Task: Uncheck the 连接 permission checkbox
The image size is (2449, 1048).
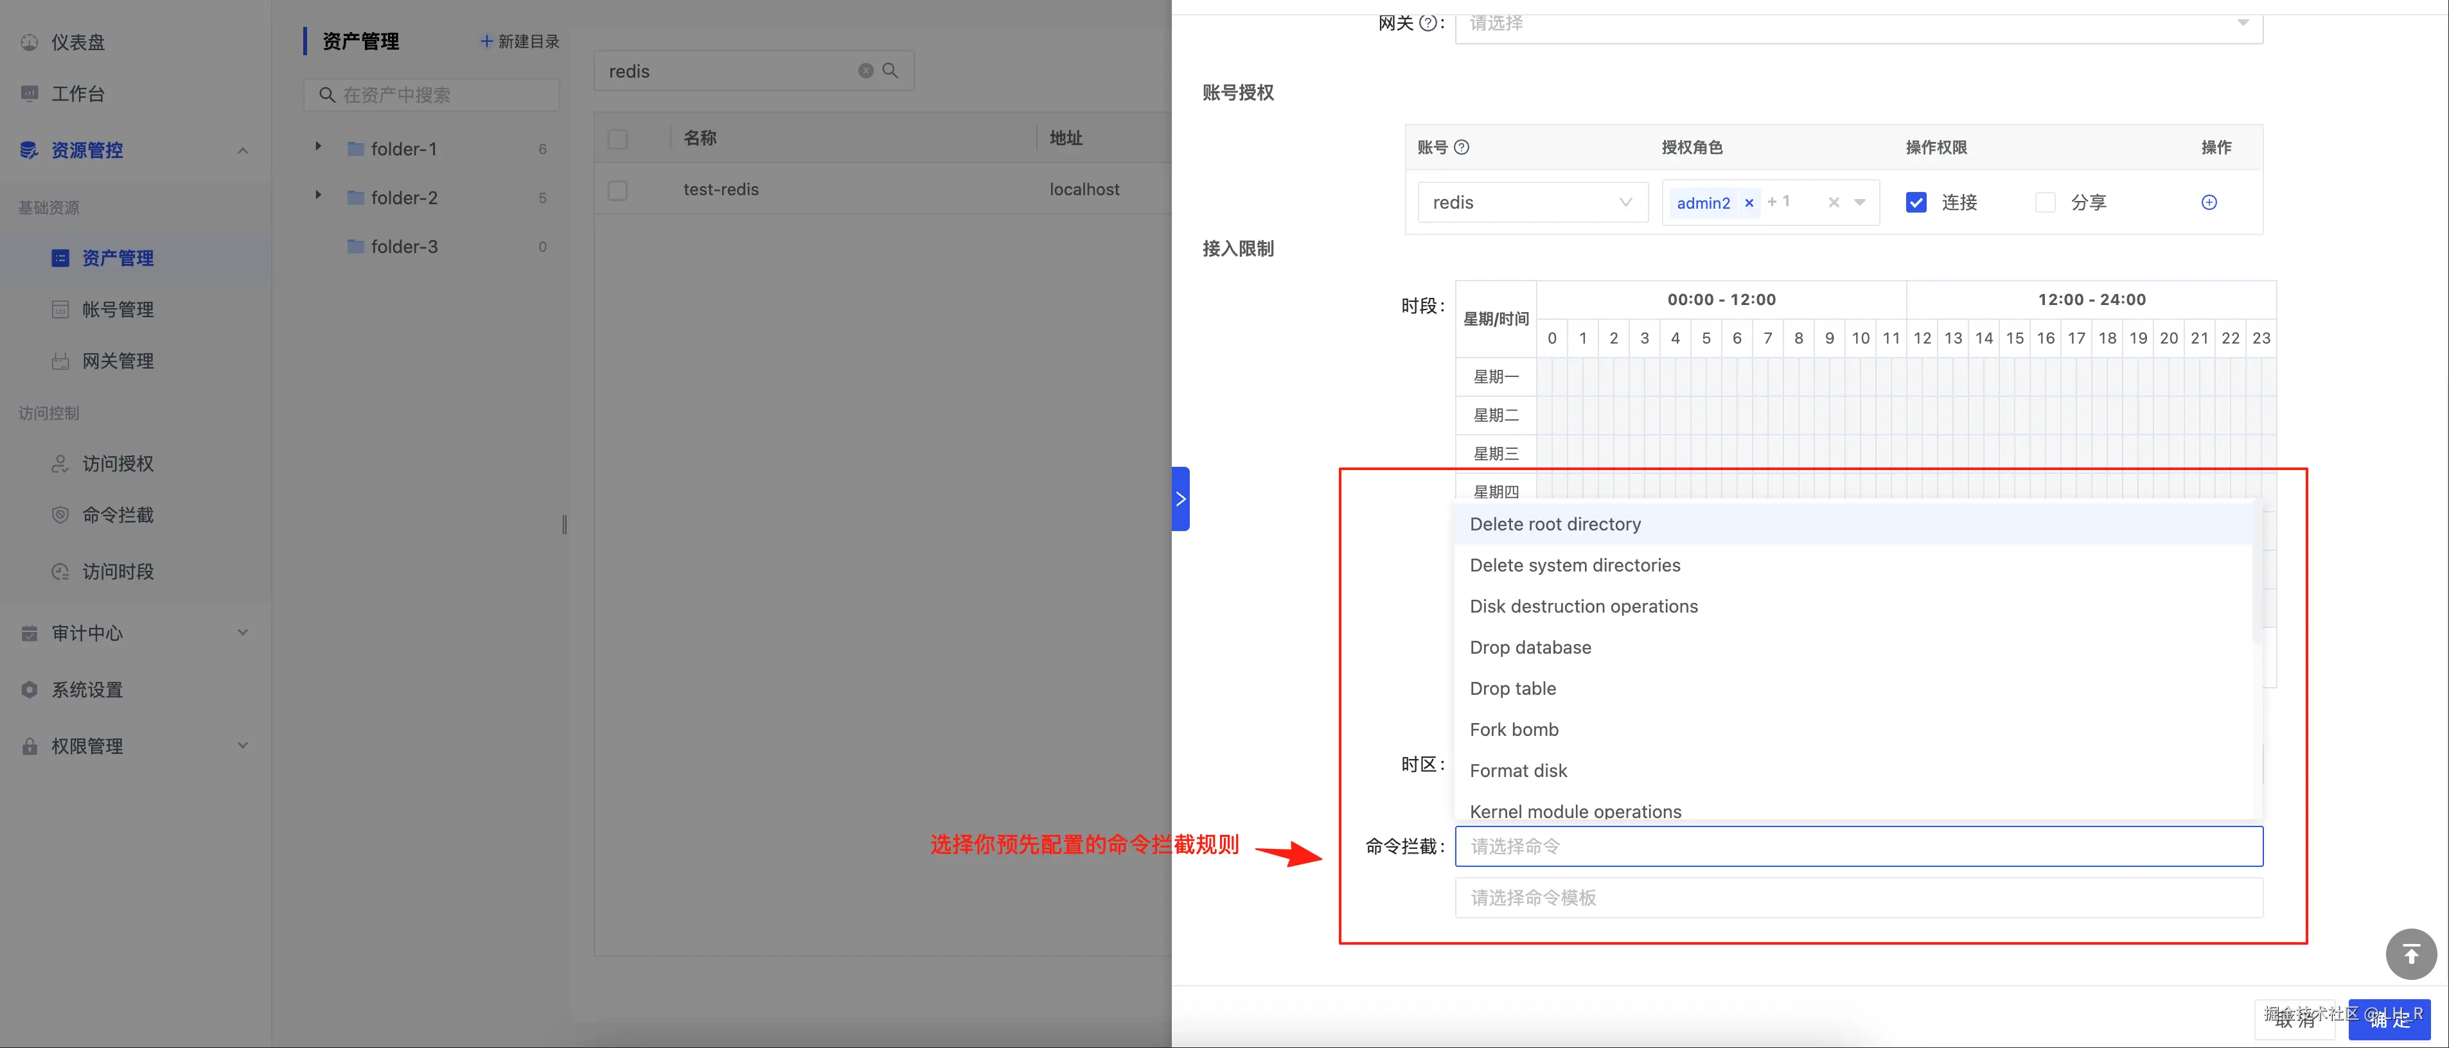Action: (1916, 202)
